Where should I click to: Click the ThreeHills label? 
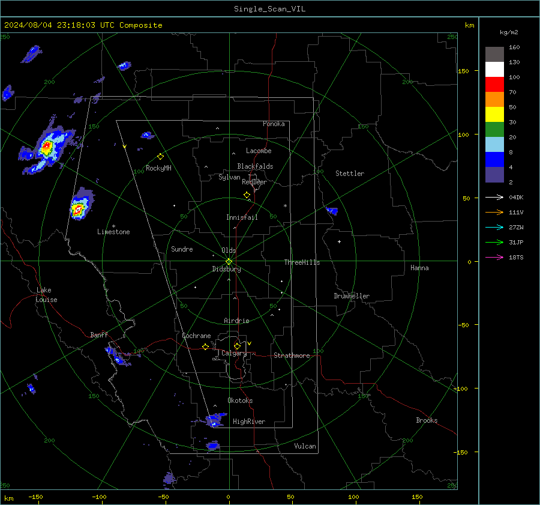tap(302, 262)
